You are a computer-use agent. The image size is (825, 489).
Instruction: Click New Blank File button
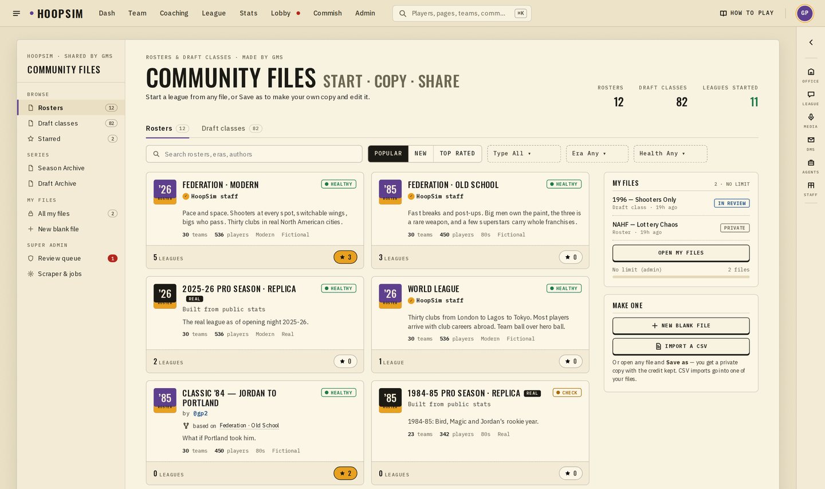point(681,326)
